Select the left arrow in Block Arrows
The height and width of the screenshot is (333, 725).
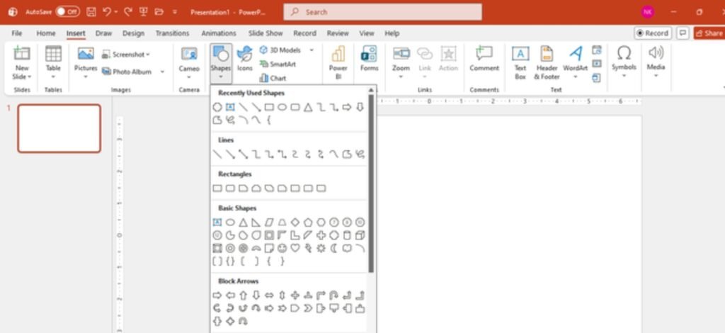pyautogui.click(x=230, y=295)
